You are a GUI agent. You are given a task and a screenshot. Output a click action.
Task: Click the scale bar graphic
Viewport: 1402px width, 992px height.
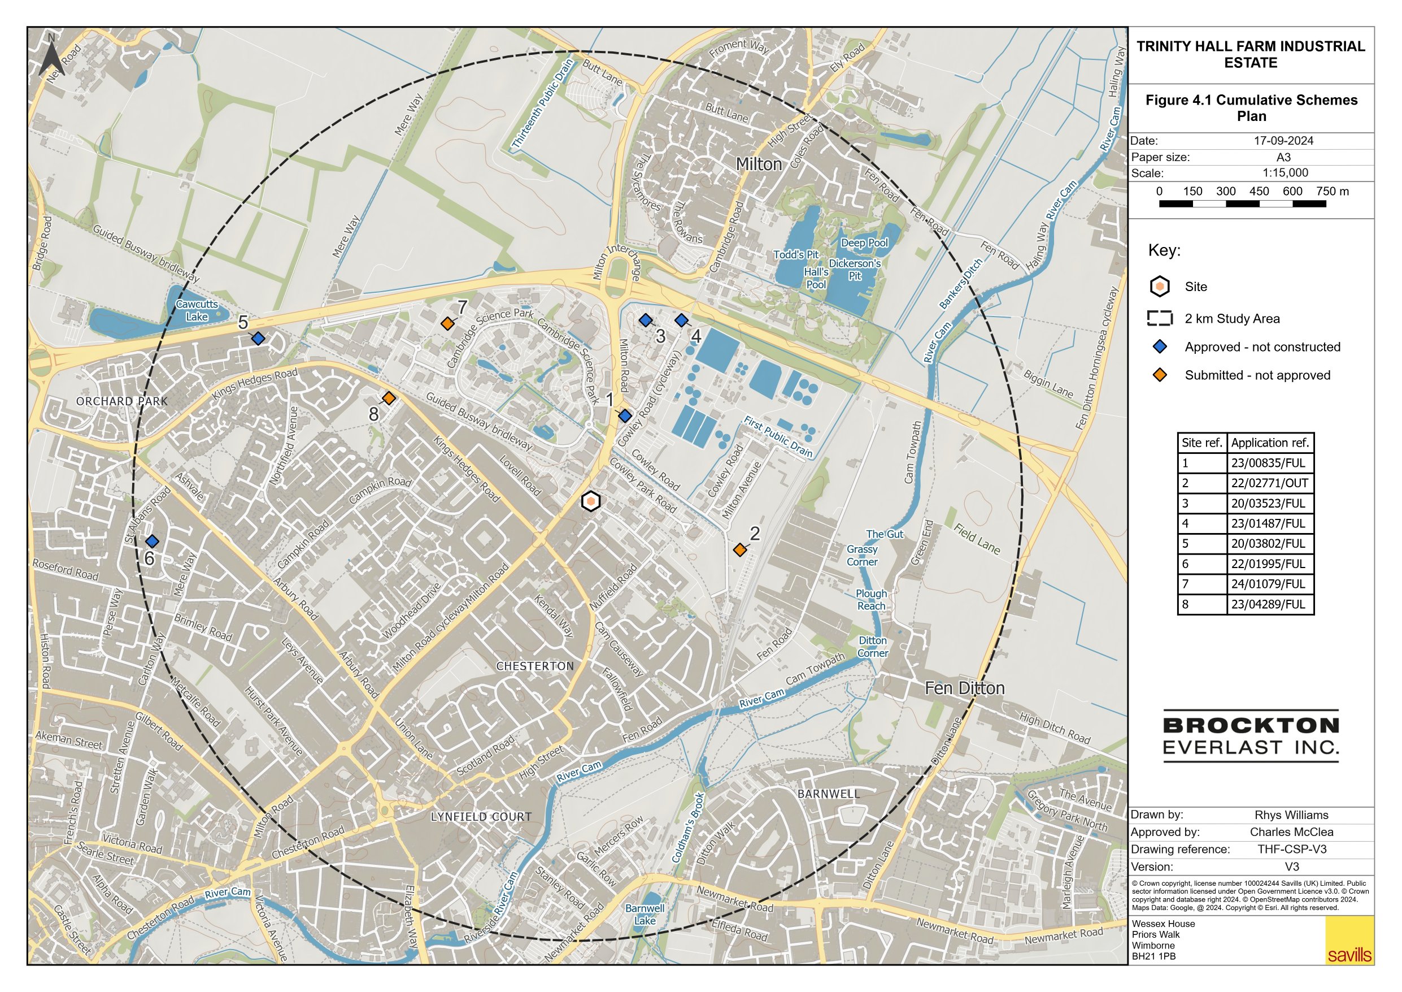coord(1242,204)
